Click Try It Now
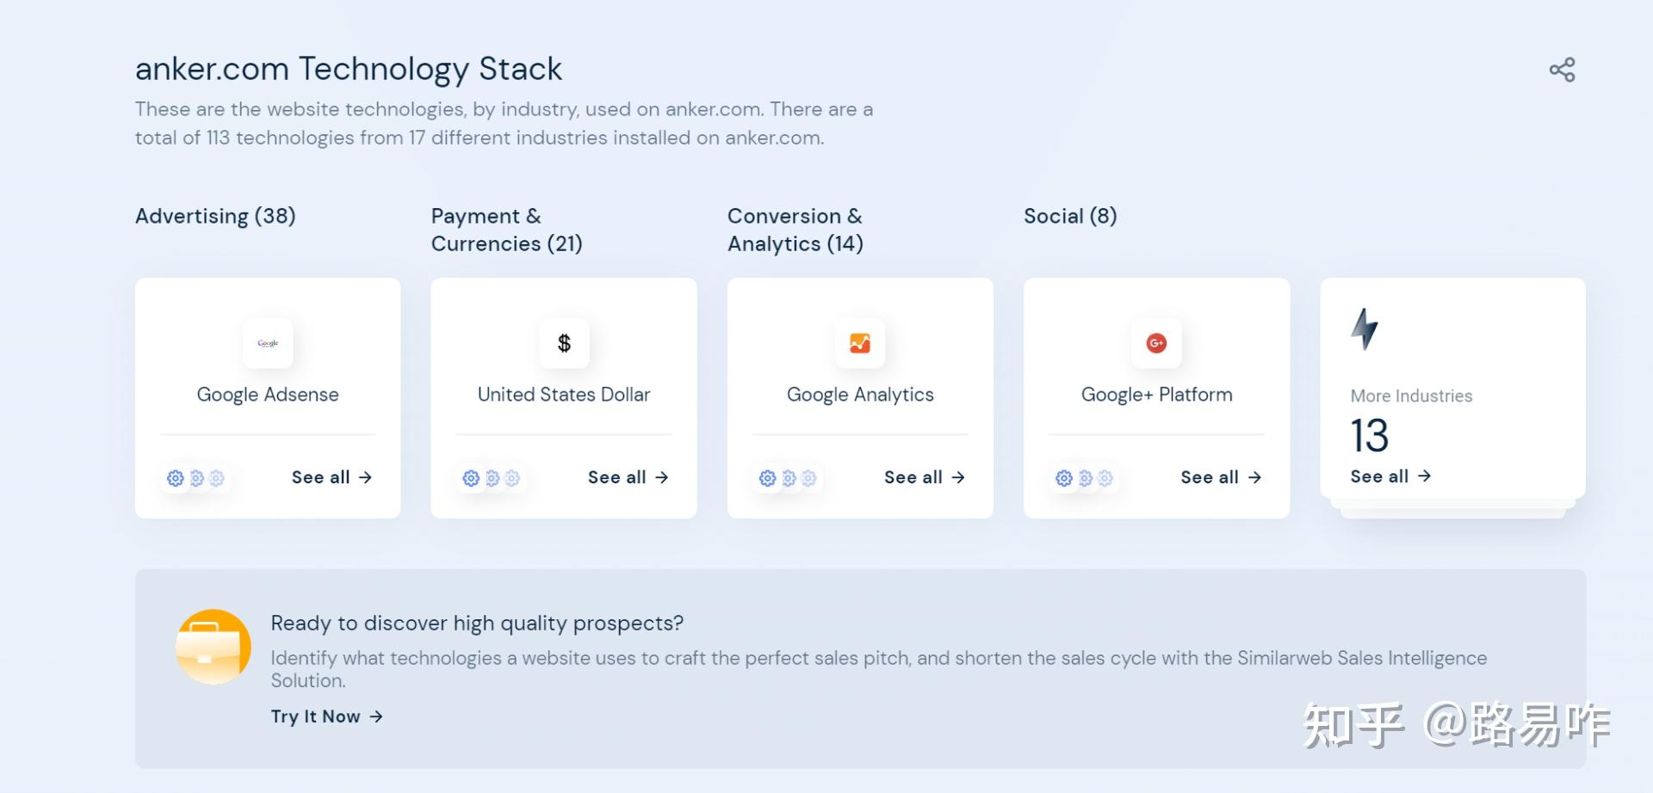 [x=315, y=716]
